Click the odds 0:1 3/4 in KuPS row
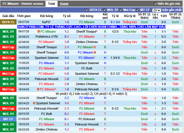The image size is (184, 133). (115, 22)
